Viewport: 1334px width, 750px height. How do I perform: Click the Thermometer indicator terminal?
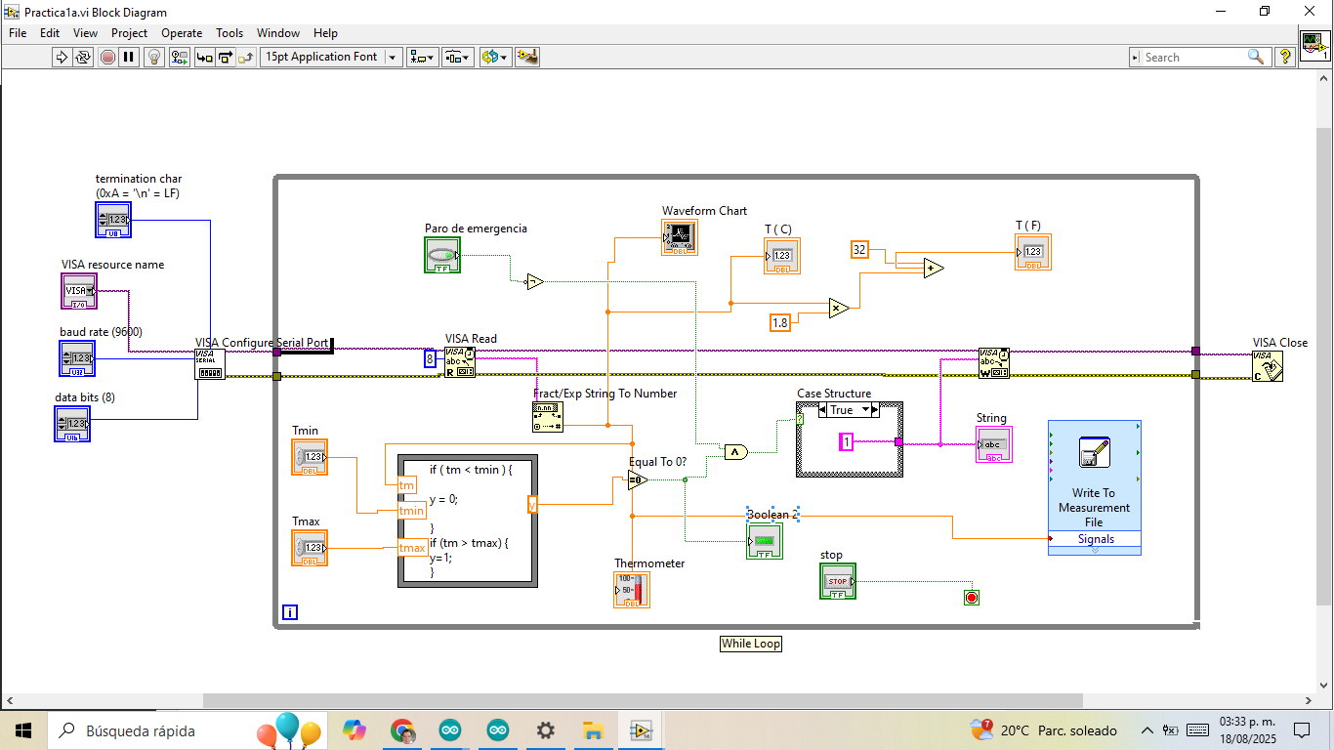pos(631,590)
